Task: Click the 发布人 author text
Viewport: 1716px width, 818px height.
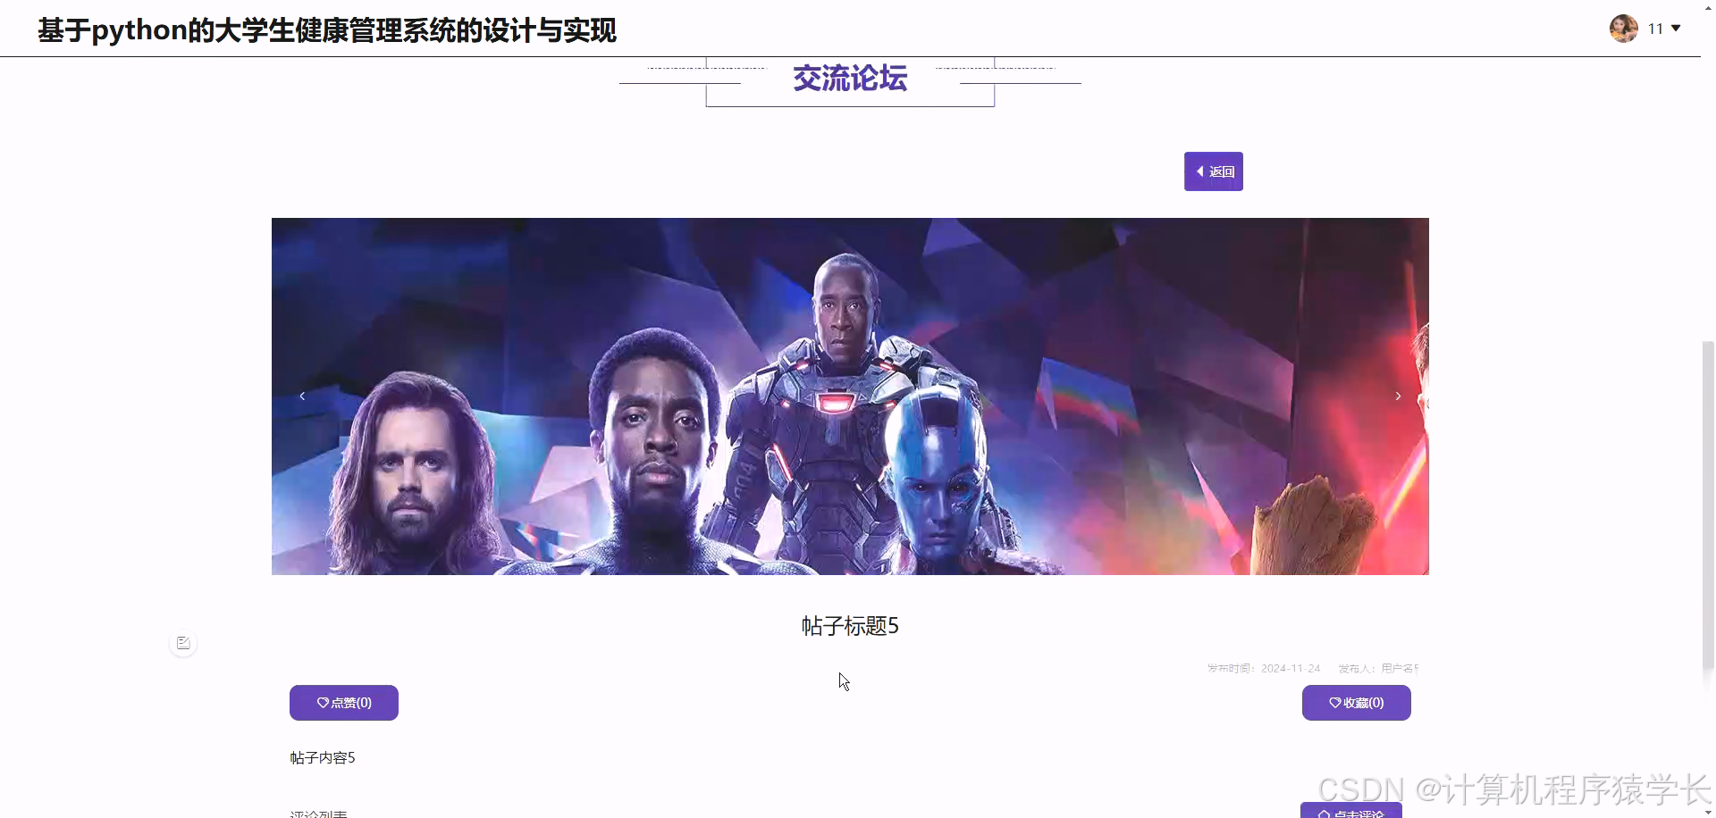Action: click(1378, 668)
